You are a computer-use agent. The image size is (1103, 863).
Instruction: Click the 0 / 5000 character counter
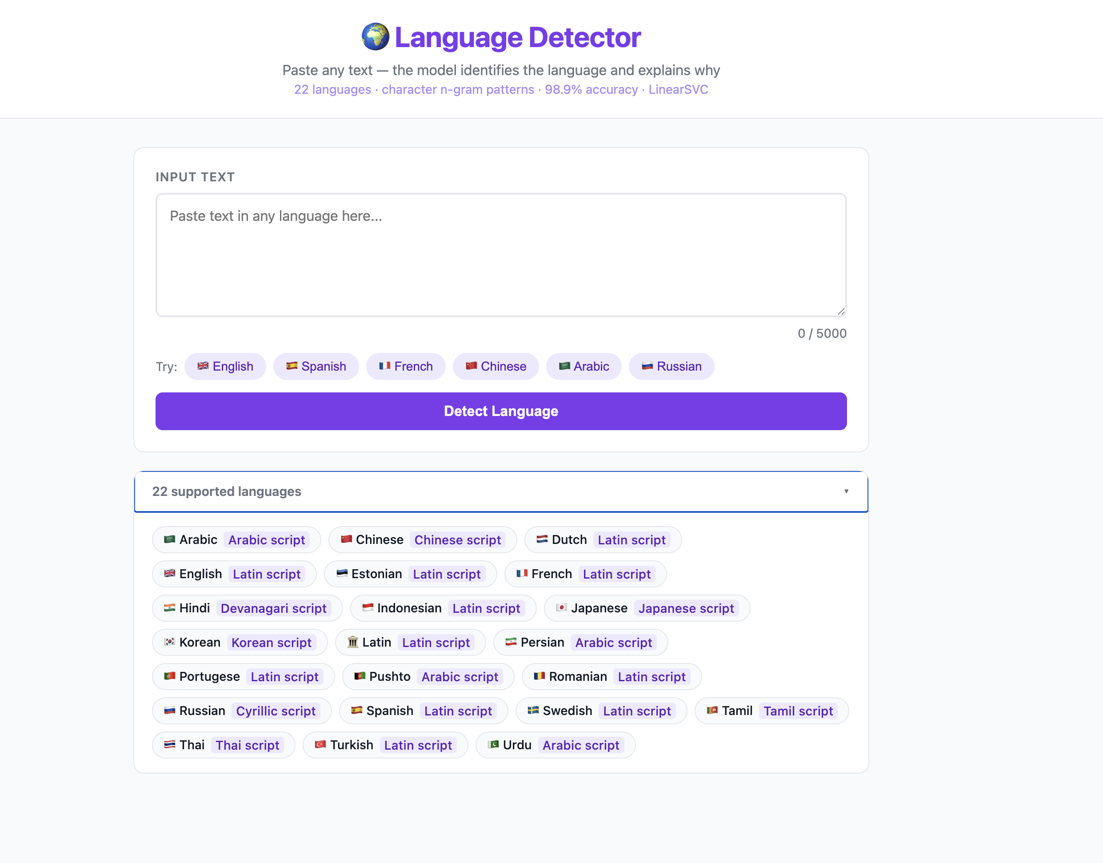822,333
